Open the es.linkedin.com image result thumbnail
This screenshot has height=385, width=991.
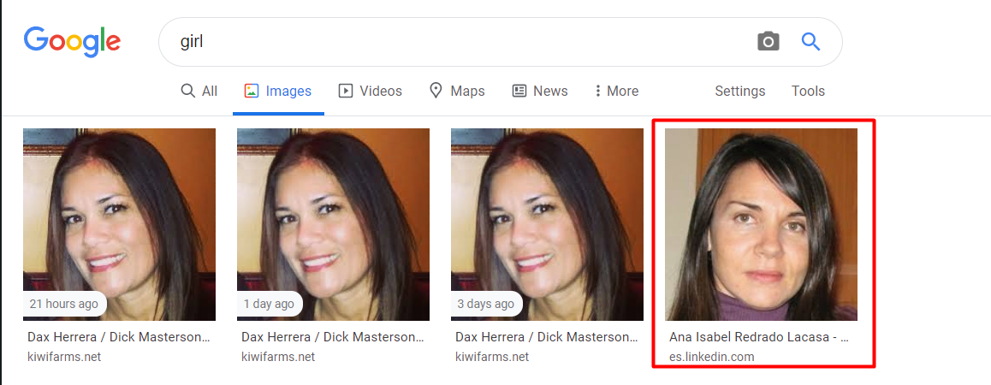tap(761, 224)
